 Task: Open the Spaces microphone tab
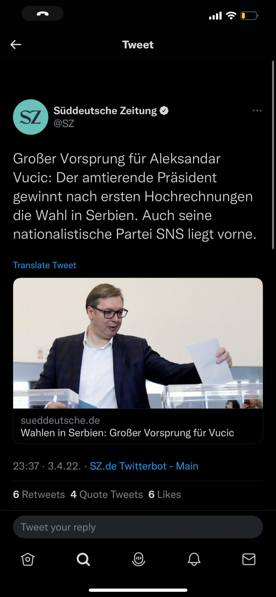139,559
